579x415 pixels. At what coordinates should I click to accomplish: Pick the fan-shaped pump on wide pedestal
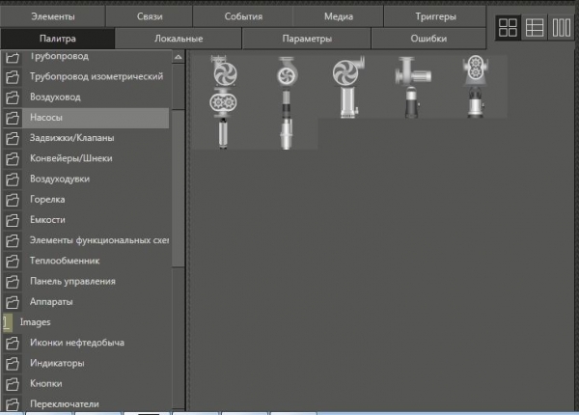pyautogui.click(x=345, y=85)
